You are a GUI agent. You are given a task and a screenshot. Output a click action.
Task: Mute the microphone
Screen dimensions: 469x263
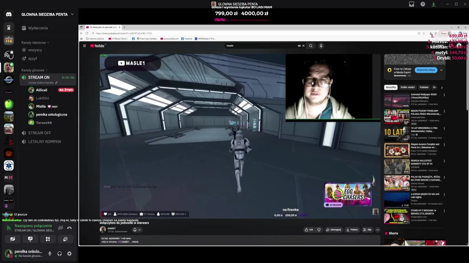pos(50,254)
